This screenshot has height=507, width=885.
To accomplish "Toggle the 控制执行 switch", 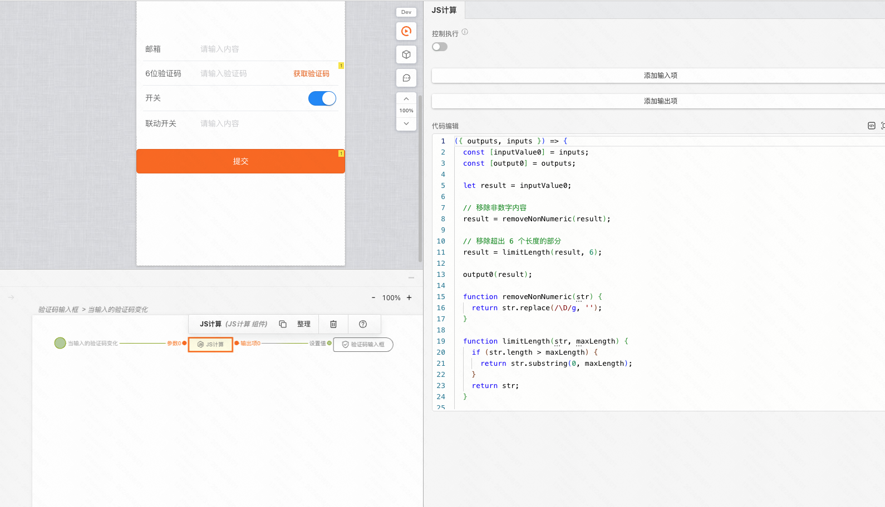I will (x=440, y=47).
